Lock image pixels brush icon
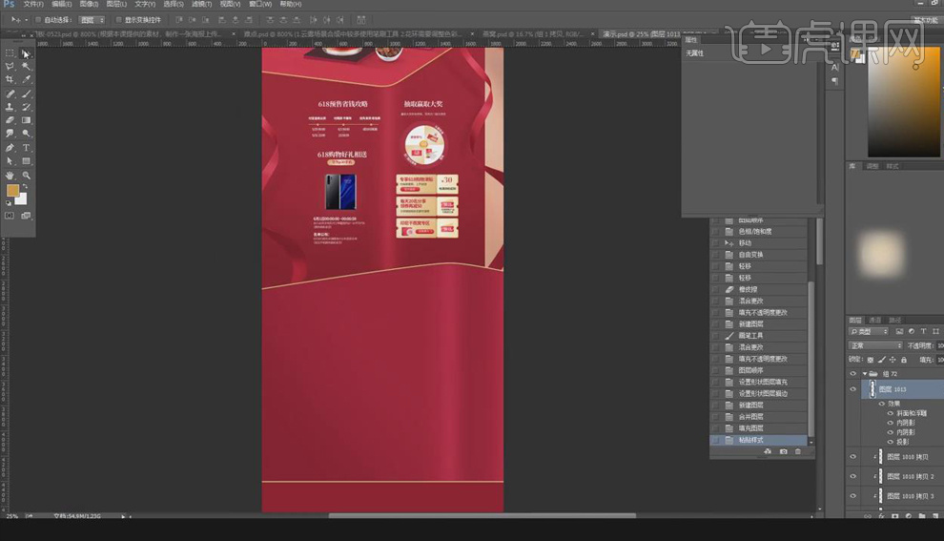The width and height of the screenshot is (944, 541). coord(882,360)
